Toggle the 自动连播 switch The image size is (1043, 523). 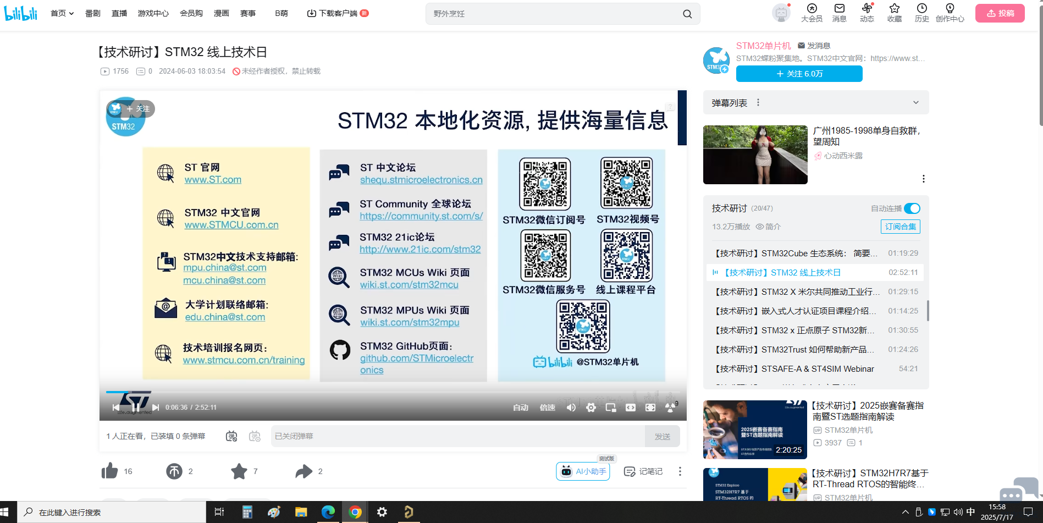[x=912, y=208]
